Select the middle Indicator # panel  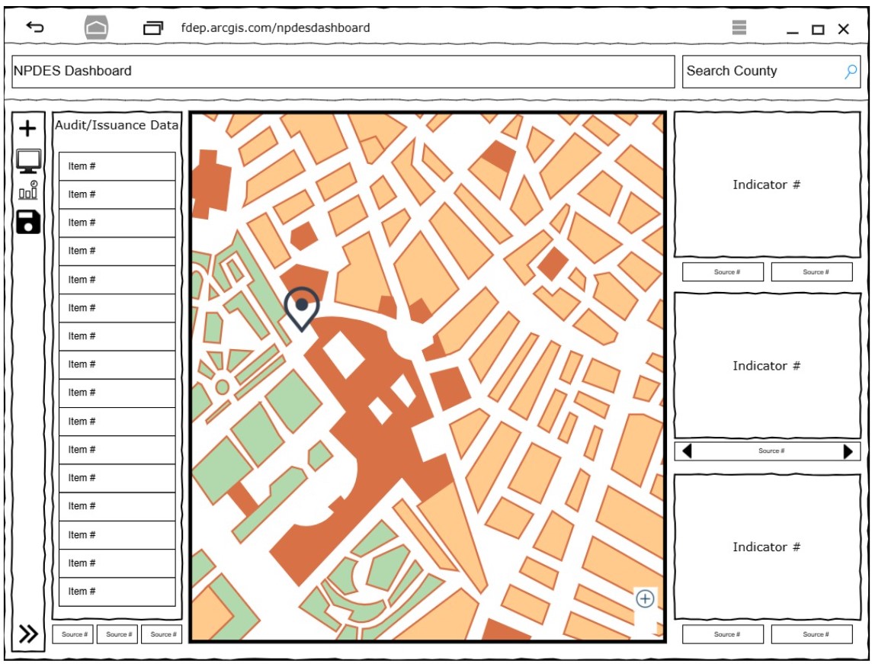click(768, 365)
